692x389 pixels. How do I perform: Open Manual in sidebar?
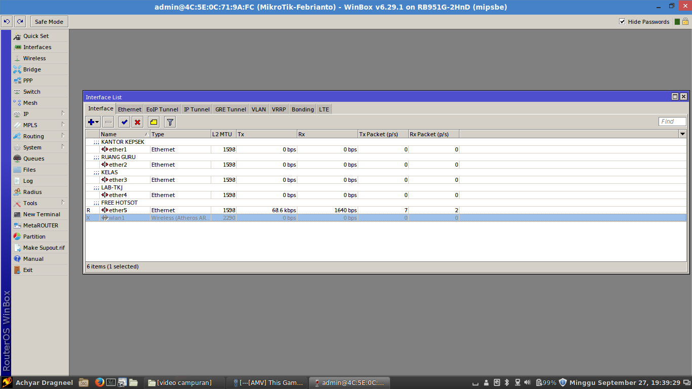40,259
